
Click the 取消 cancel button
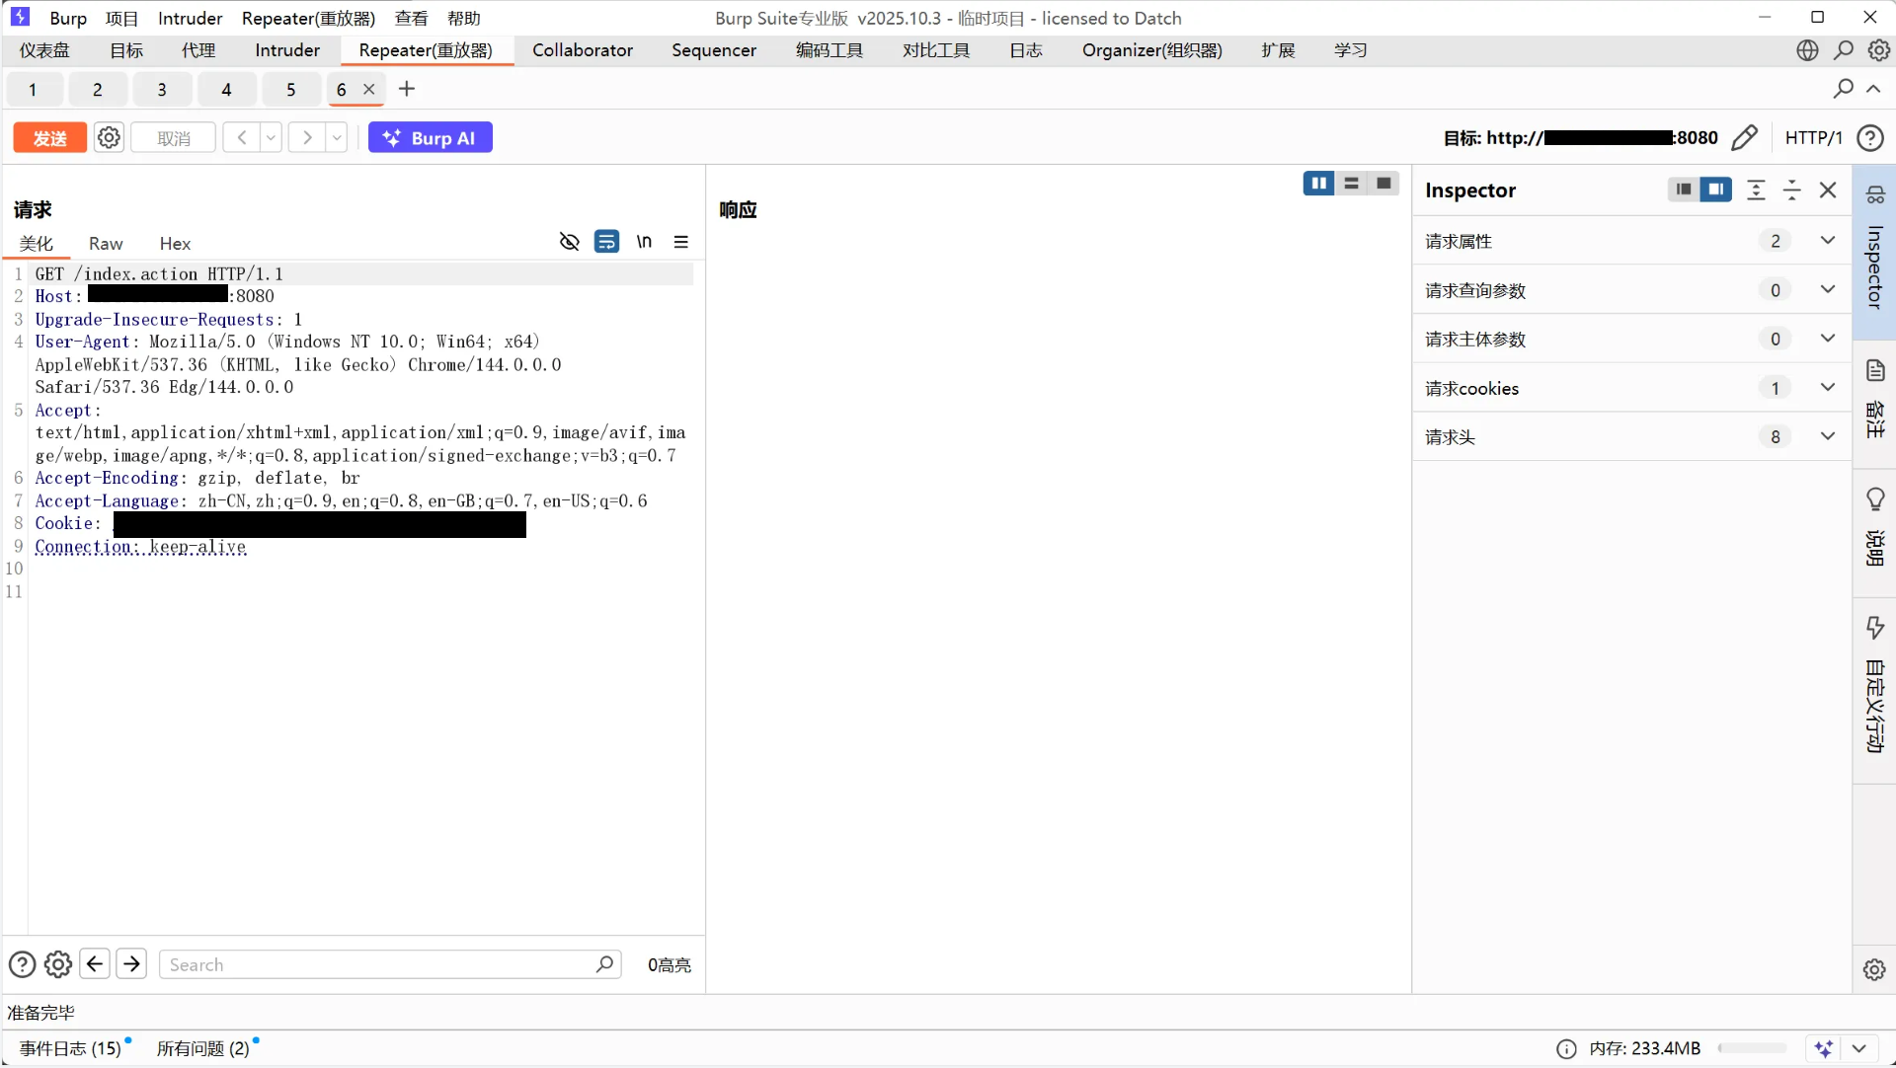[174, 138]
